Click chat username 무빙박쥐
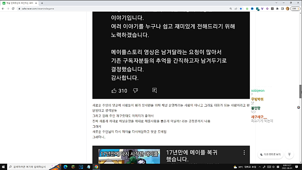This screenshot has width=302, height=170. 257,99
